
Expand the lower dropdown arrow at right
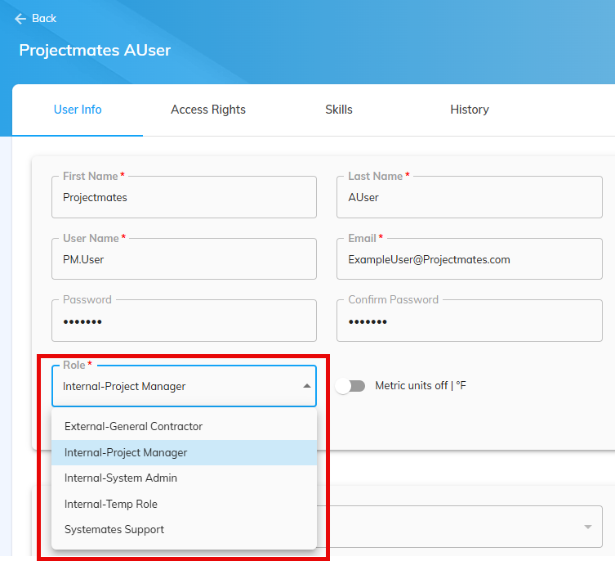[587, 527]
